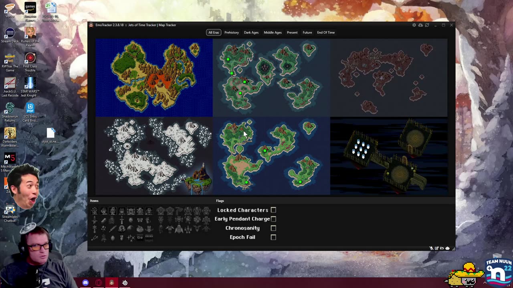
Task: Switch to the Prehistory tab
Action: click(x=232, y=32)
